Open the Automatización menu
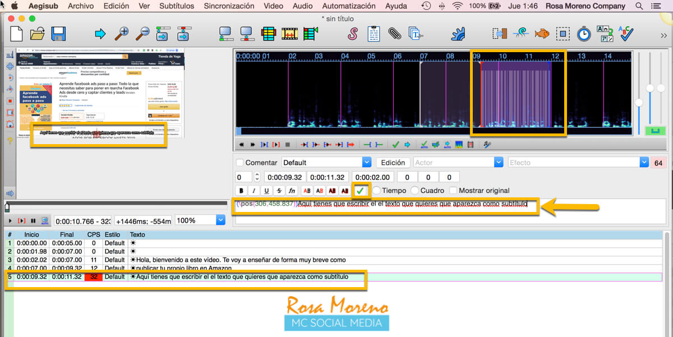673x337 pixels. tap(349, 6)
